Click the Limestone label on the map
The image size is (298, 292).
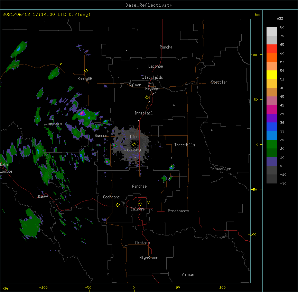(x=53, y=123)
